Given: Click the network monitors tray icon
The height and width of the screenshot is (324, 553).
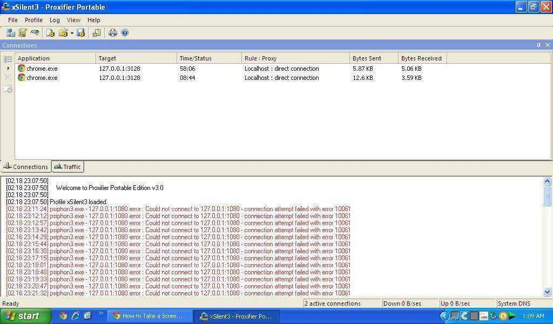Looking at the screenshot, I should 455,316.
